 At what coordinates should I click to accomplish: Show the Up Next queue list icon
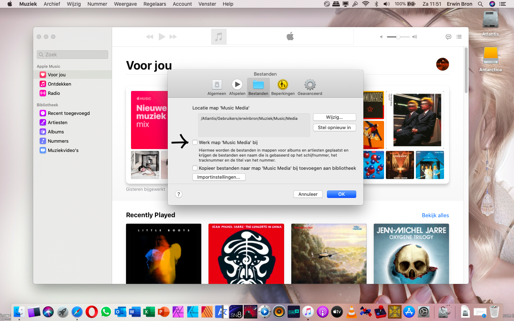click(x=459, y=37)
